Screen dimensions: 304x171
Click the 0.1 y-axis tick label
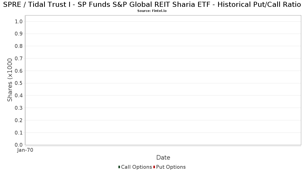(x=19, y=133)
